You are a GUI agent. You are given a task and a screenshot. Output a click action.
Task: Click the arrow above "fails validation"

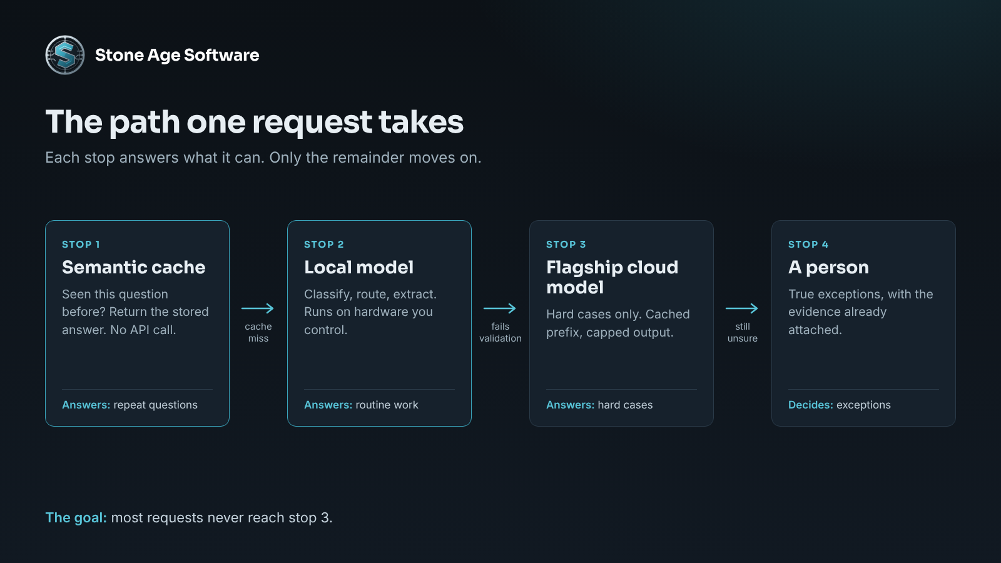pyautogui.click(x=500, y=308)
